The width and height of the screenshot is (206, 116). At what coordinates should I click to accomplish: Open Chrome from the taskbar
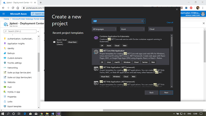[42, 114]
